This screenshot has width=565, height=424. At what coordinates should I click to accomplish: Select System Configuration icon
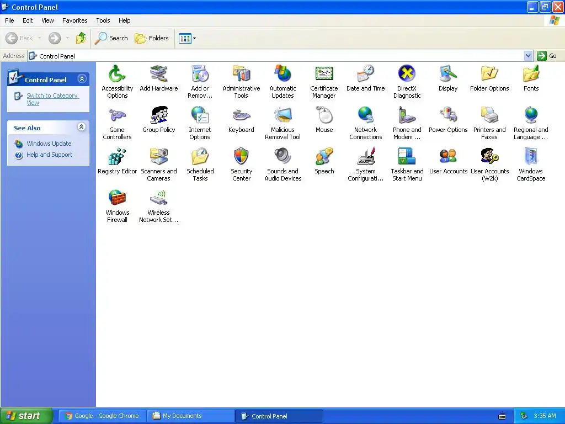click(365, 157)
